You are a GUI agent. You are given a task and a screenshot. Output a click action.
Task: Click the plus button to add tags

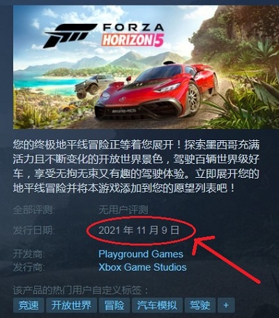pyautogui.click(x=226, y=305)
